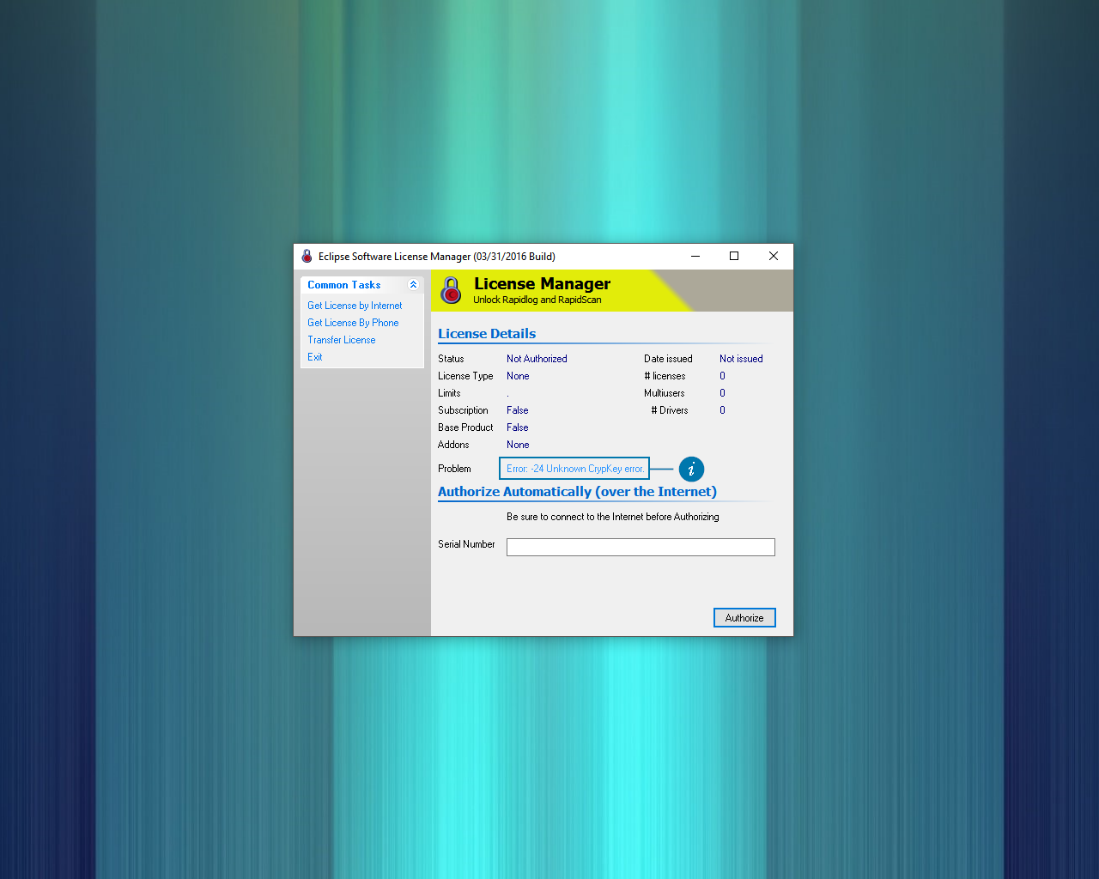Viewport: 1099px width, 879px height.
Task: Close the License Manager window
Action: pos(774,256)
